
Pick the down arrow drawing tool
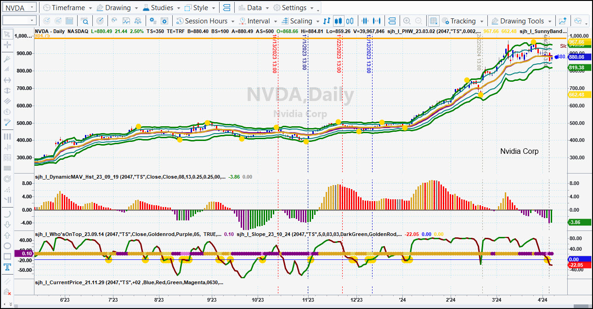click(x=7, y=225)
